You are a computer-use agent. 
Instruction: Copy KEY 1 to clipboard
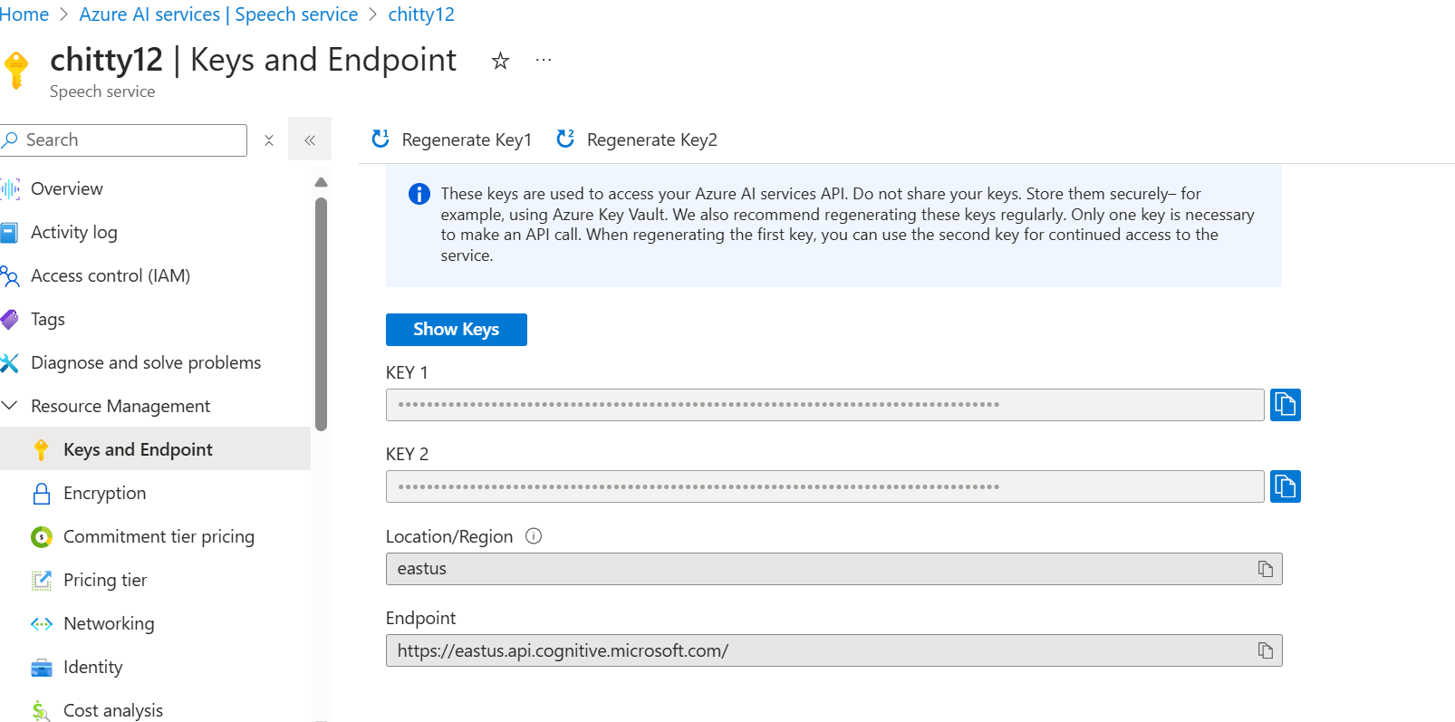[1286, 405]
